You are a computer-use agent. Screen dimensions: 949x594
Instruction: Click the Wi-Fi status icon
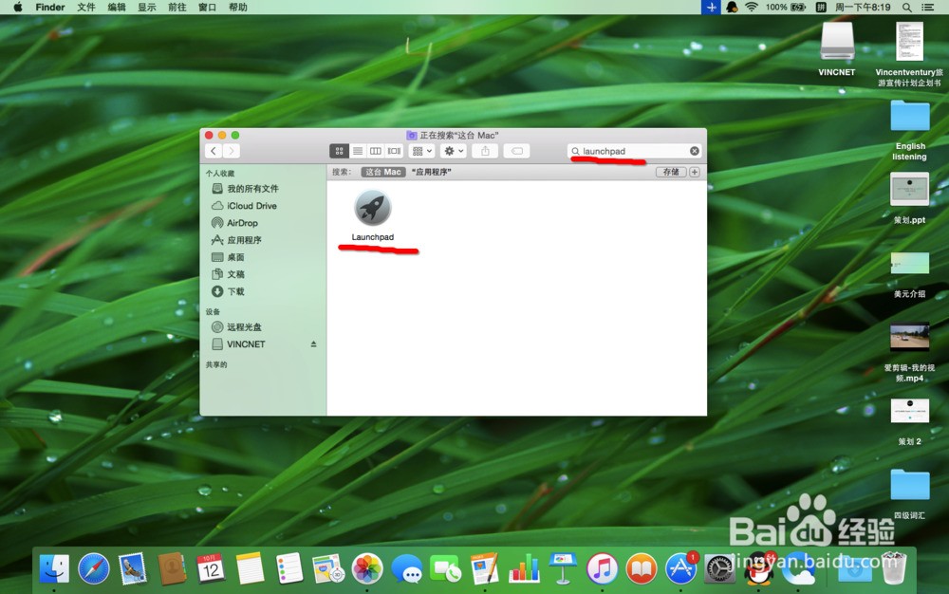(x=751, y=8)
